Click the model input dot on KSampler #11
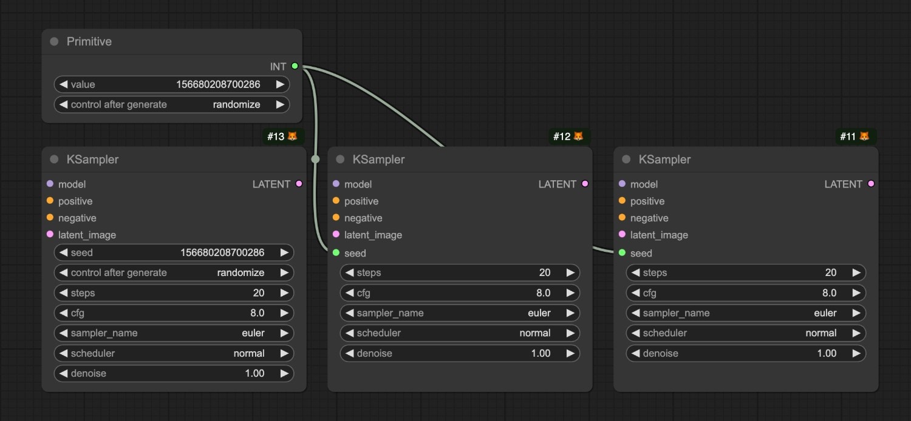This screenshot has height=421, width=911. [x=622, y=184]
